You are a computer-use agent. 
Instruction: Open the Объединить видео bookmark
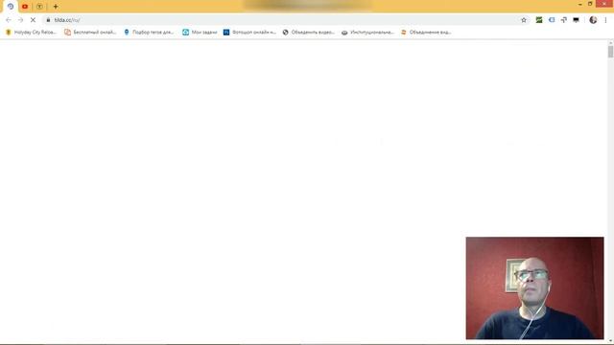coord(309,32)
